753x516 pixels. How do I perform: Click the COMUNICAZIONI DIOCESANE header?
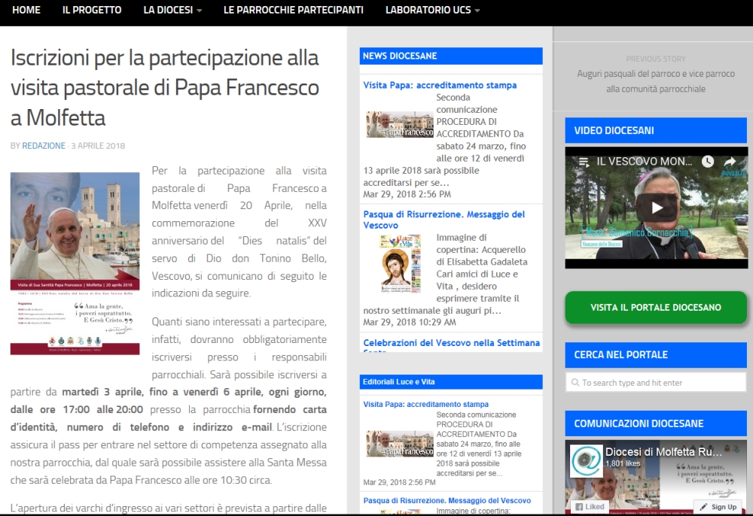pos(656,423)
